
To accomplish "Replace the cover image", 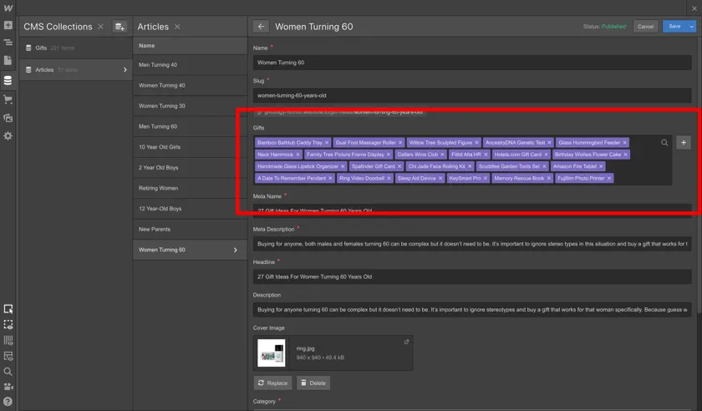I will click(272, 383).
